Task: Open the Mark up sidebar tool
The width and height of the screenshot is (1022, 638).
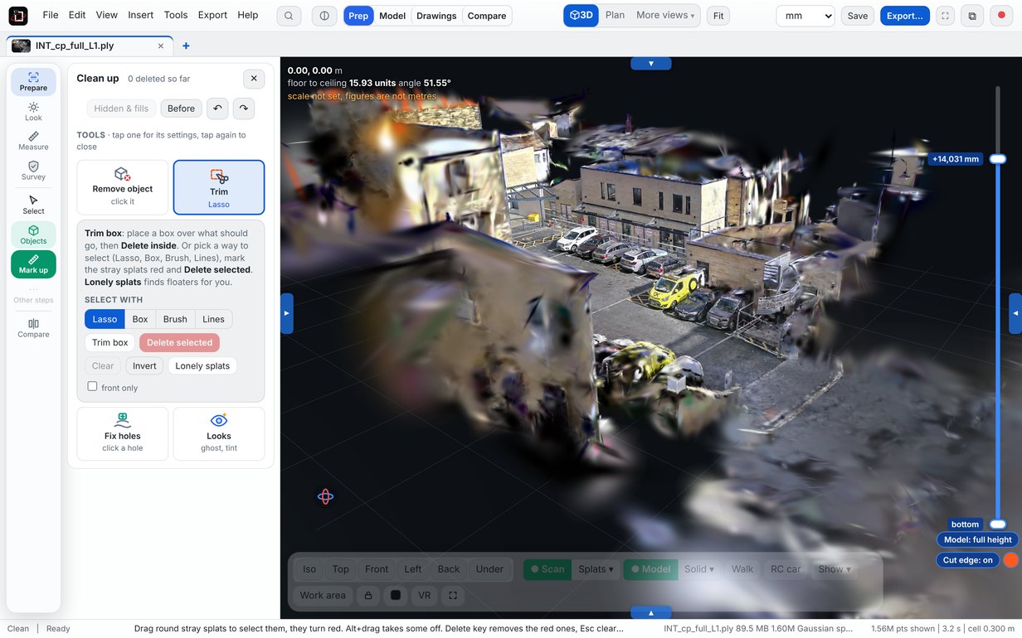Action: click(33, 264)
